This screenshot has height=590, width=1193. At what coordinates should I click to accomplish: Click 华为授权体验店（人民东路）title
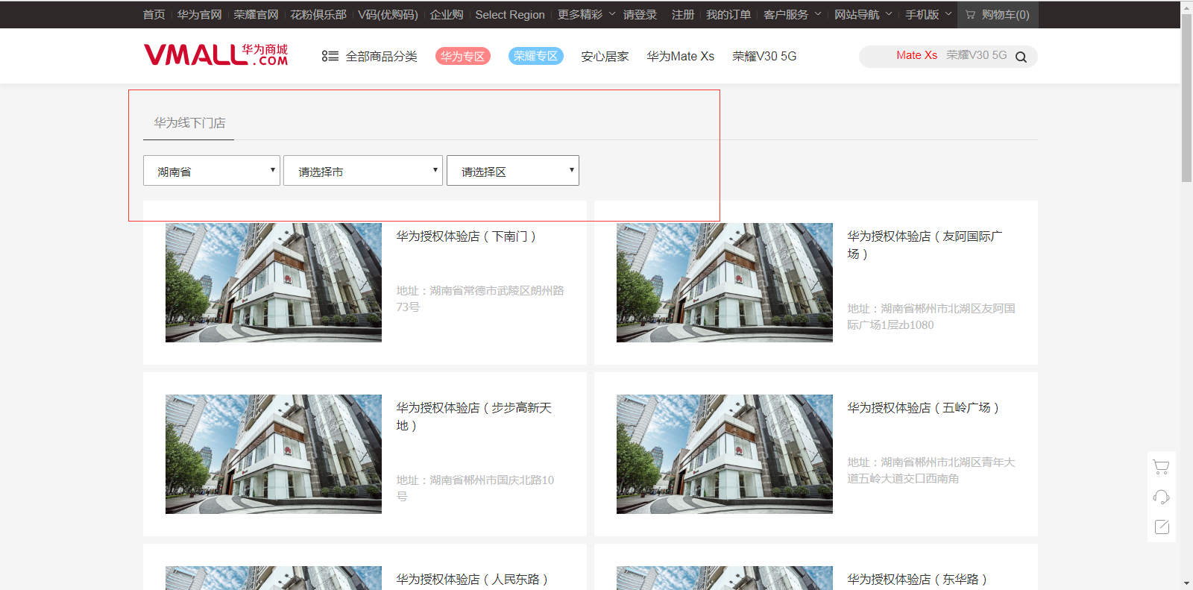pos(473,580)
